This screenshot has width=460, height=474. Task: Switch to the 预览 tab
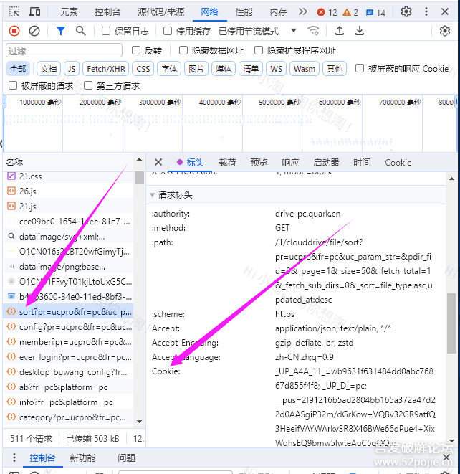(259, 163)
